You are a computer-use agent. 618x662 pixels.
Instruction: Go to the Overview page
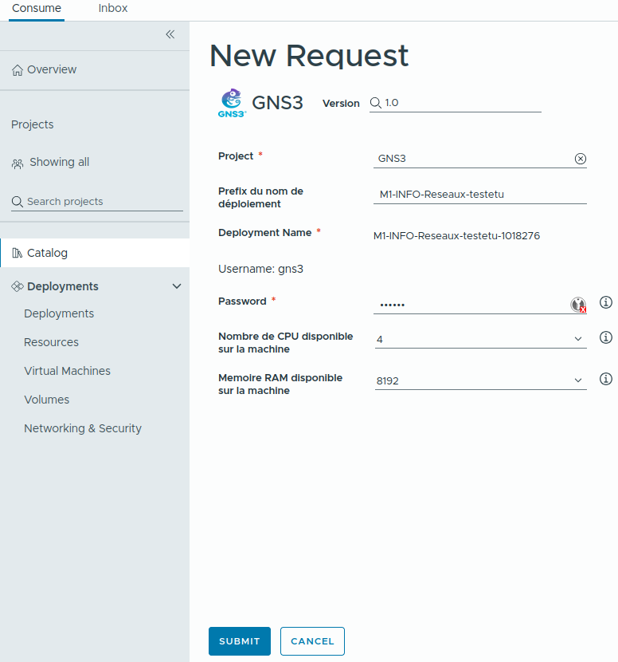tap(52, 69)
